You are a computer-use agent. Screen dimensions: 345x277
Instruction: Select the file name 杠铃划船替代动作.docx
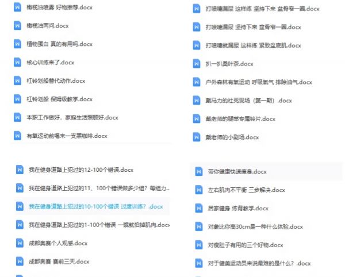[56, 80]
